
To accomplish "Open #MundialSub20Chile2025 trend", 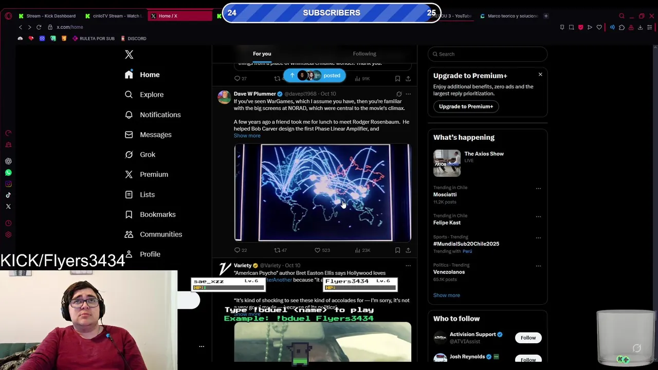I will coord(466,244).
